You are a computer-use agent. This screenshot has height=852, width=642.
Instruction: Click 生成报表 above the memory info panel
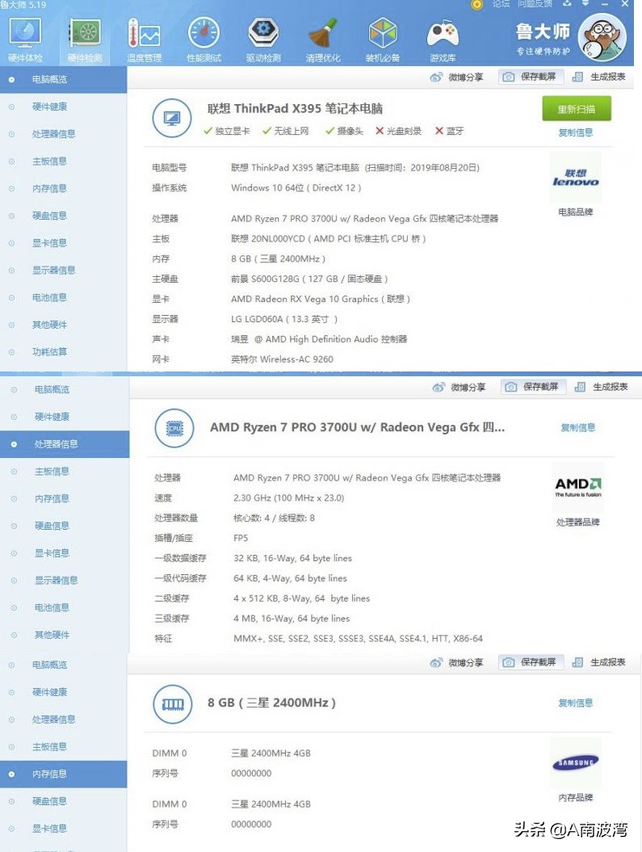pyautogui.click(x=599, y=662)
